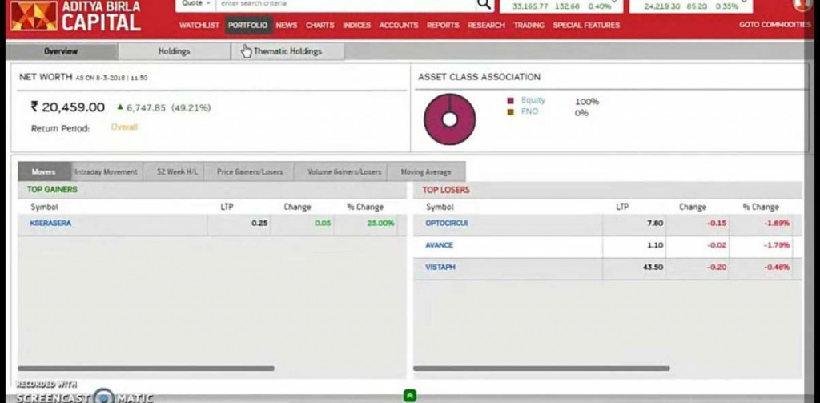Open the KSERASERA stock link
The height and width of the screenshot is (403, 820).
point(50,224)
